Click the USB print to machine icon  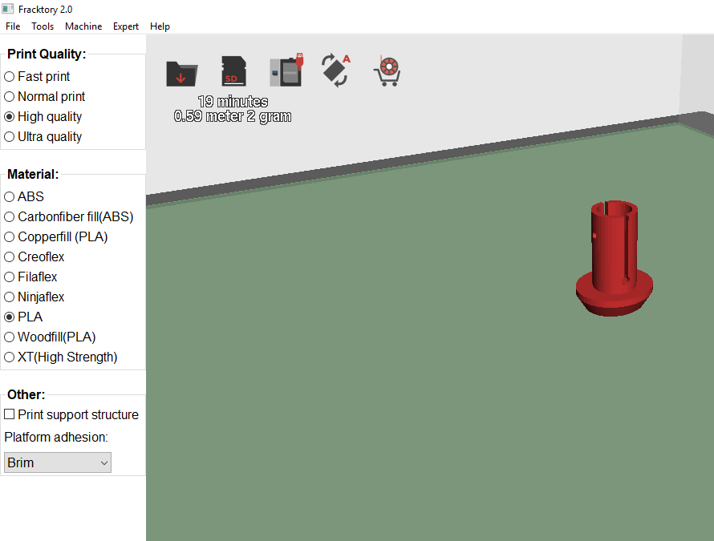tap(286, 70)
